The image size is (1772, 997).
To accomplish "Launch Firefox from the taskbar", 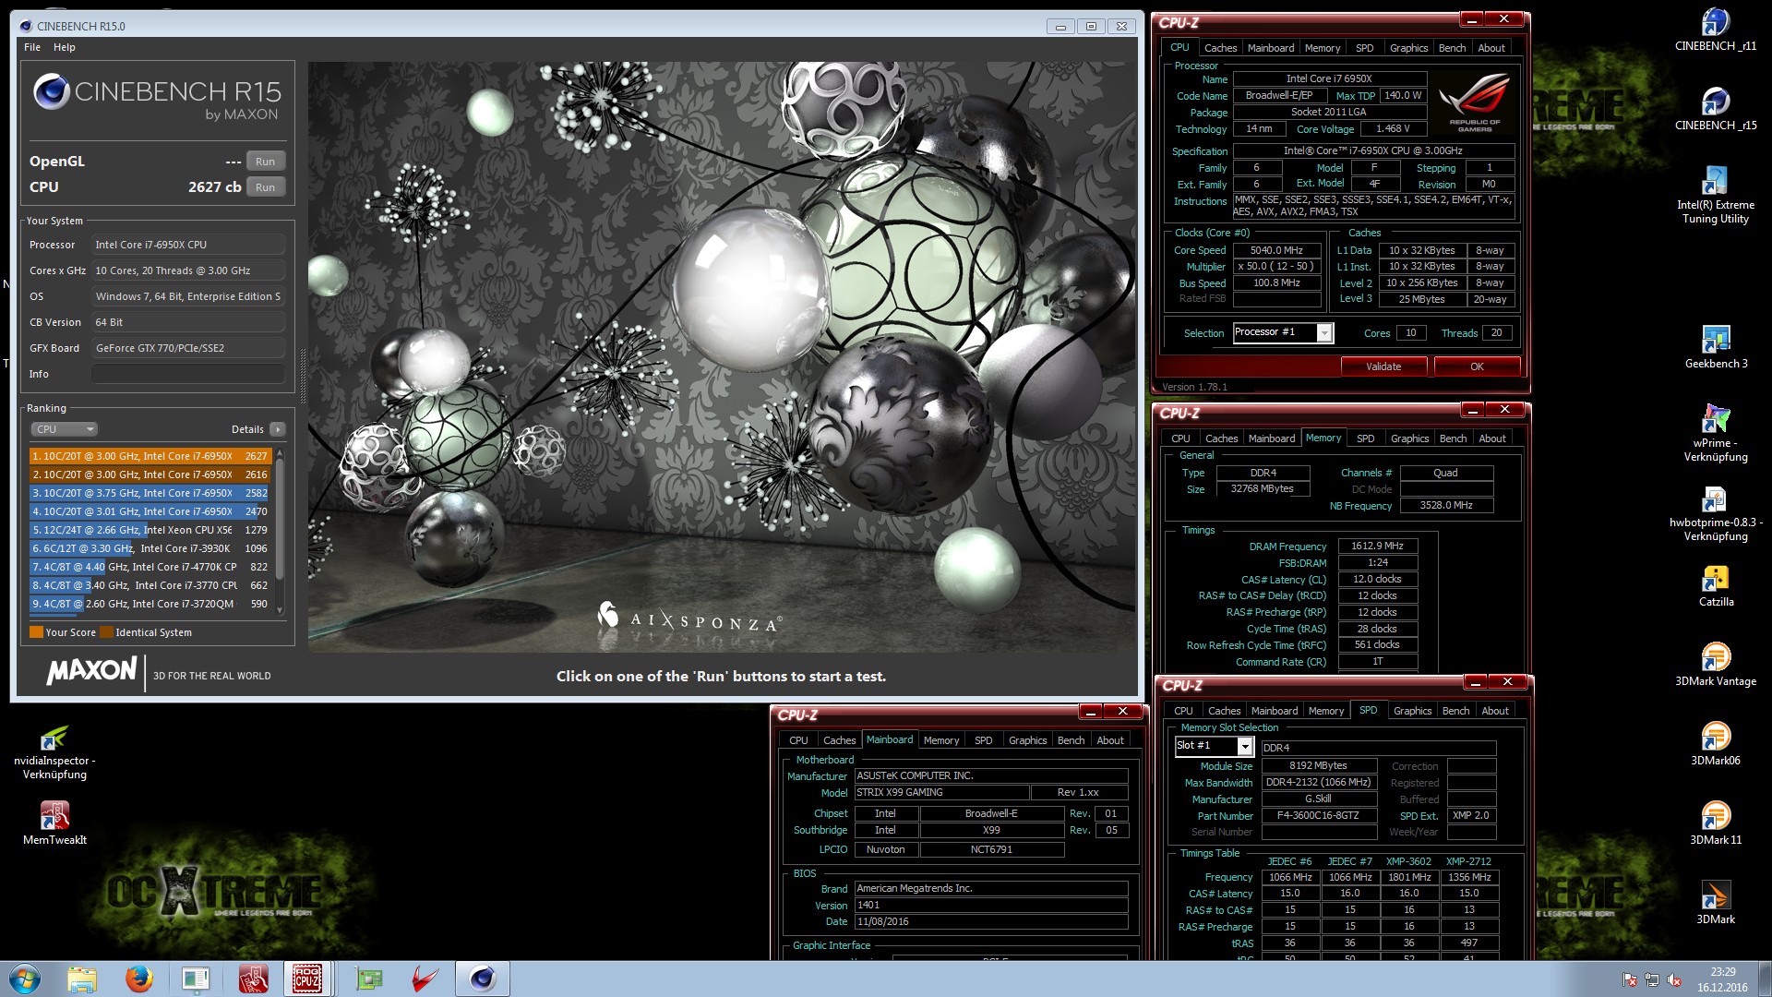I will coord(139,979).
